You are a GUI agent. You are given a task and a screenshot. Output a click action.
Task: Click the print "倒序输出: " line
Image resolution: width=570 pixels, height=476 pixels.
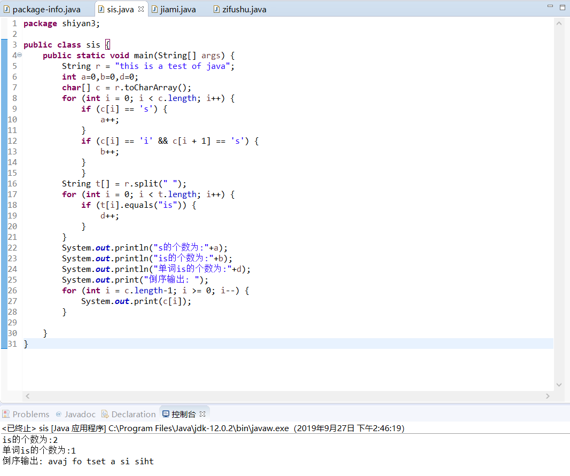[x=135, y=279]
